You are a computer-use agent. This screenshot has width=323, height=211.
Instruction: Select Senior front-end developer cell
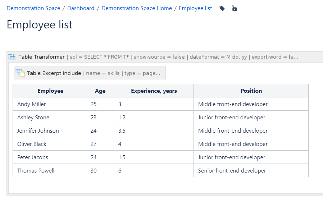[232, 171]
